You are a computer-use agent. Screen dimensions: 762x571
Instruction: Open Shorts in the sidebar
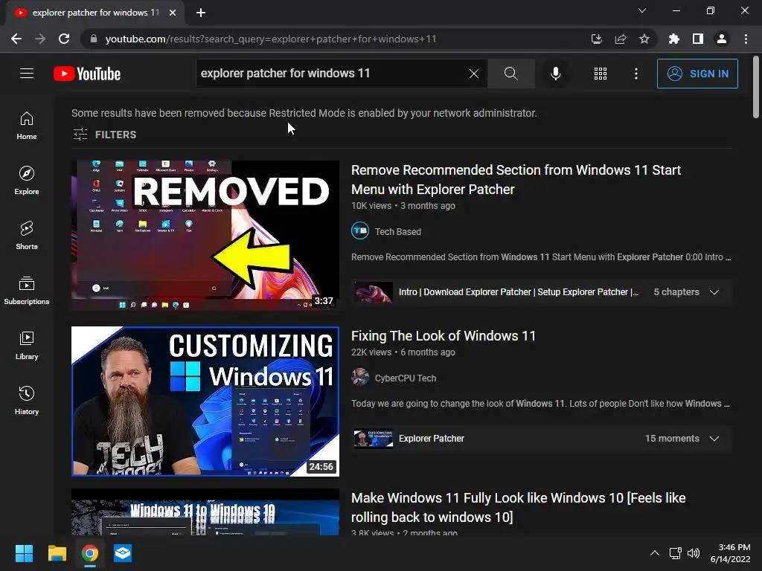[27, 236]
